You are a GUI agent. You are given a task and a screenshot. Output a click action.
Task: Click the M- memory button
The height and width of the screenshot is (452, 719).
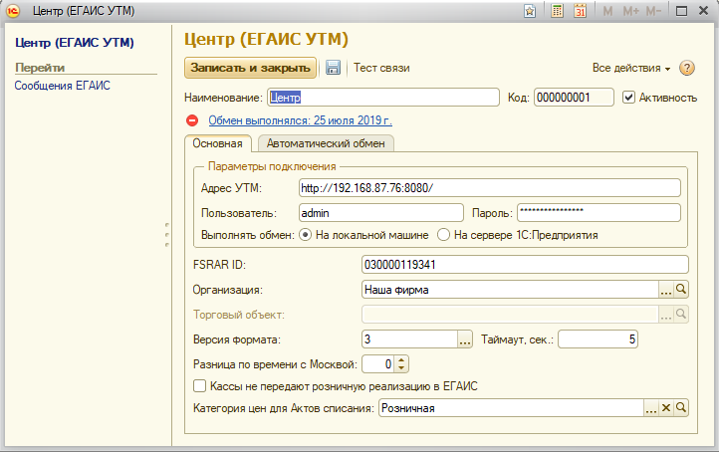pos(653,11)
